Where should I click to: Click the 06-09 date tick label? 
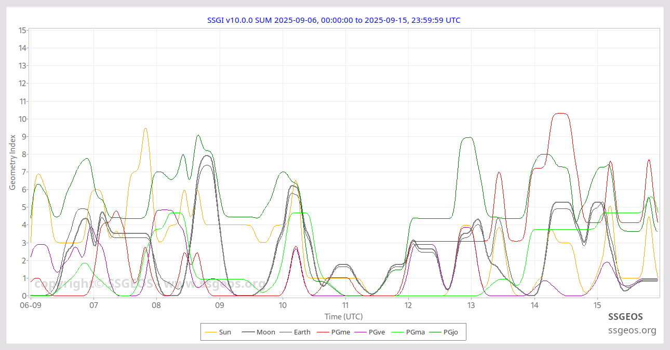click(x=31, y=305)
